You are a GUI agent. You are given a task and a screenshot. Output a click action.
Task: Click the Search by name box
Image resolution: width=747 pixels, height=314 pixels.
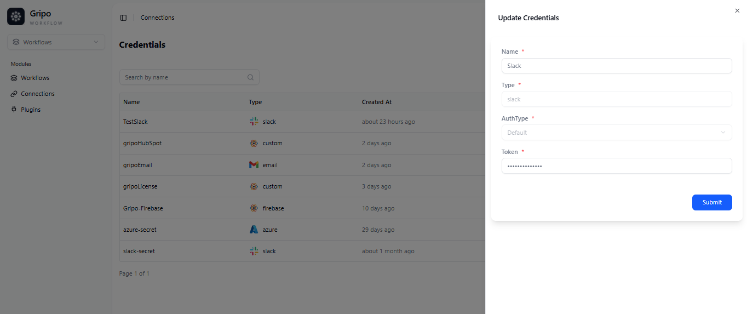[183, 77]
